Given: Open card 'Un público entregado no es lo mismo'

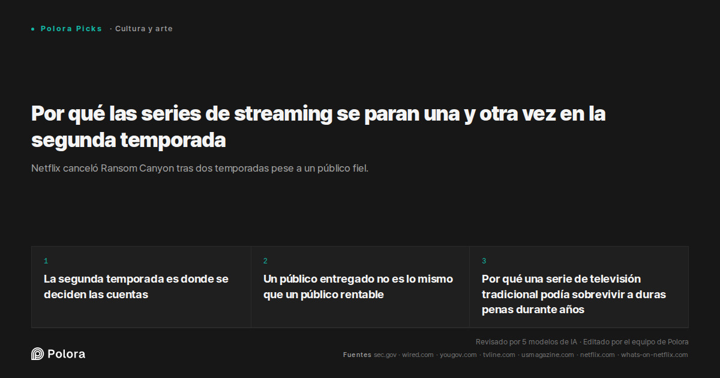Looking at the screenshot, I should [360, 287].
